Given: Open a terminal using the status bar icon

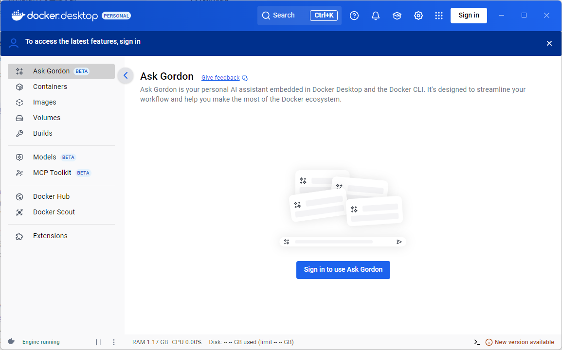Looking at the screenshot, I should point(476,342).
